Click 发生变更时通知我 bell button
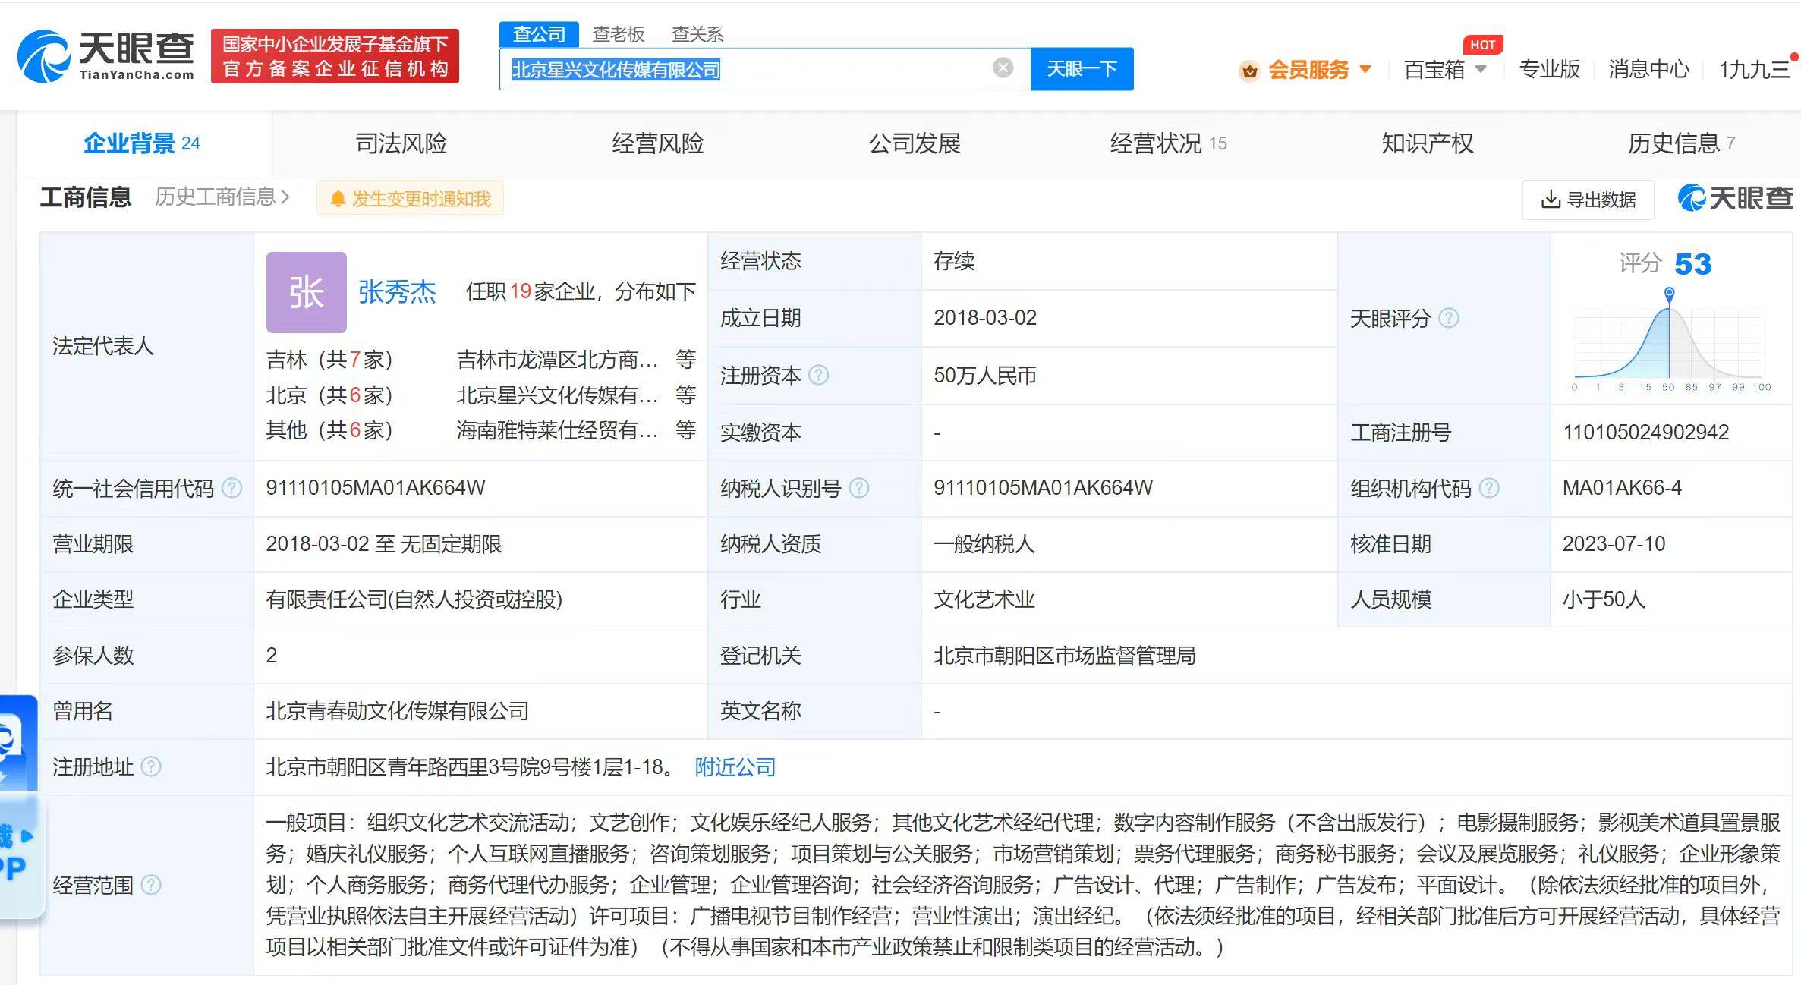This screenshot has width=1801, height=985. click(x=411, y=199)
